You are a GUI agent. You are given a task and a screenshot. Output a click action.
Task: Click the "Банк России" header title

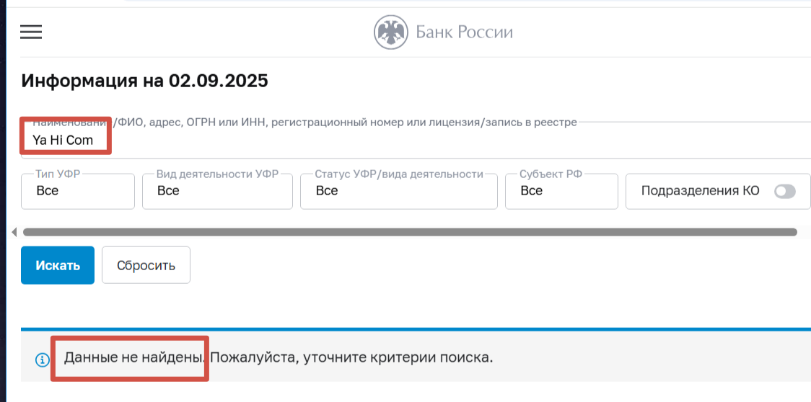(x=464, y=32)
